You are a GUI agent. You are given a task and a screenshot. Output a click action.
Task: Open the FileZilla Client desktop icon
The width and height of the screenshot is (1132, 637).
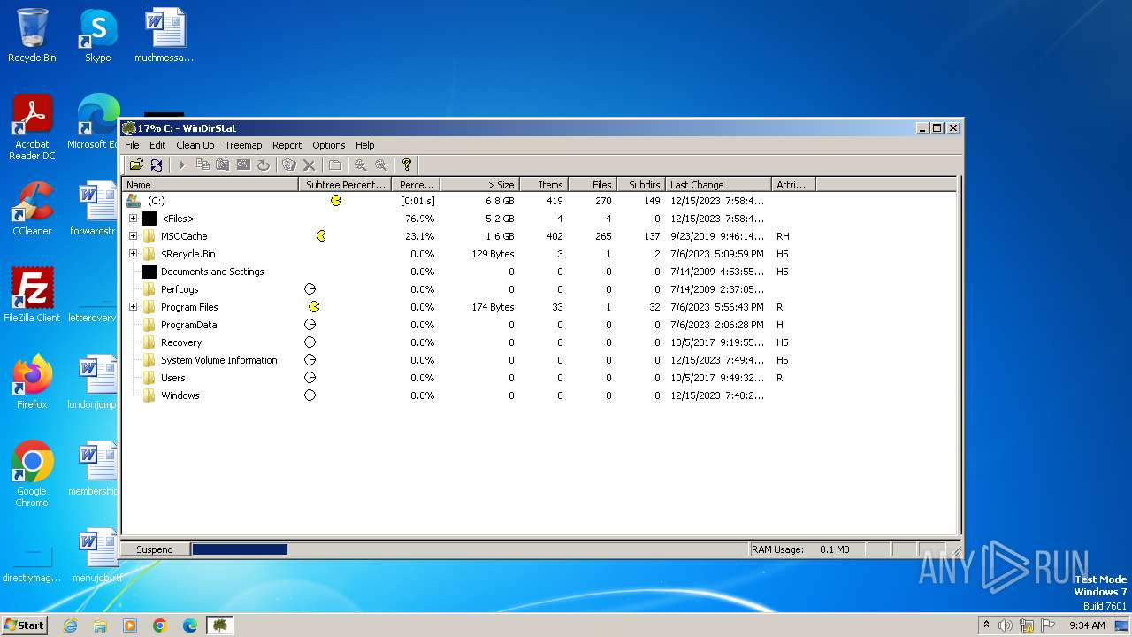[32, 295]
